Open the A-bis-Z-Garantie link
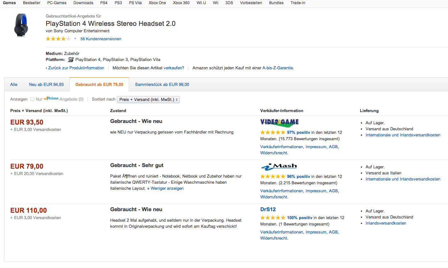 coord(277,68)
